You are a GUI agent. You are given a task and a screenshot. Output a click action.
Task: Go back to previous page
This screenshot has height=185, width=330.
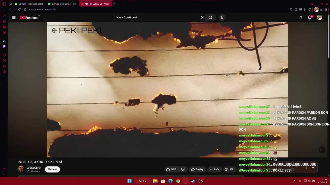coord(10,10)
